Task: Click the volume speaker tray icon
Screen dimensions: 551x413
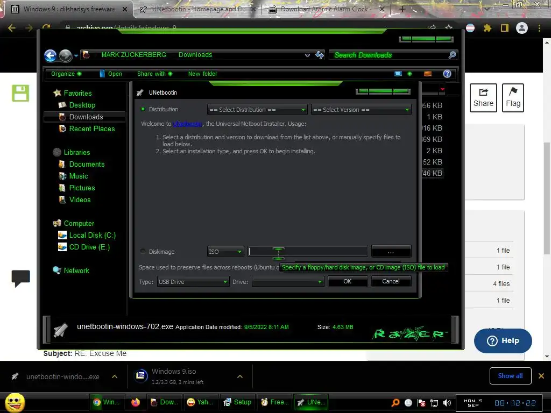Action: click(447, 402)
